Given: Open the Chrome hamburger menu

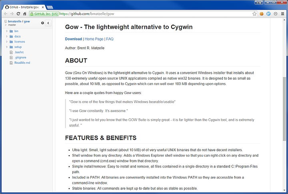Looking at the screenshot, I should coord(283,14).
